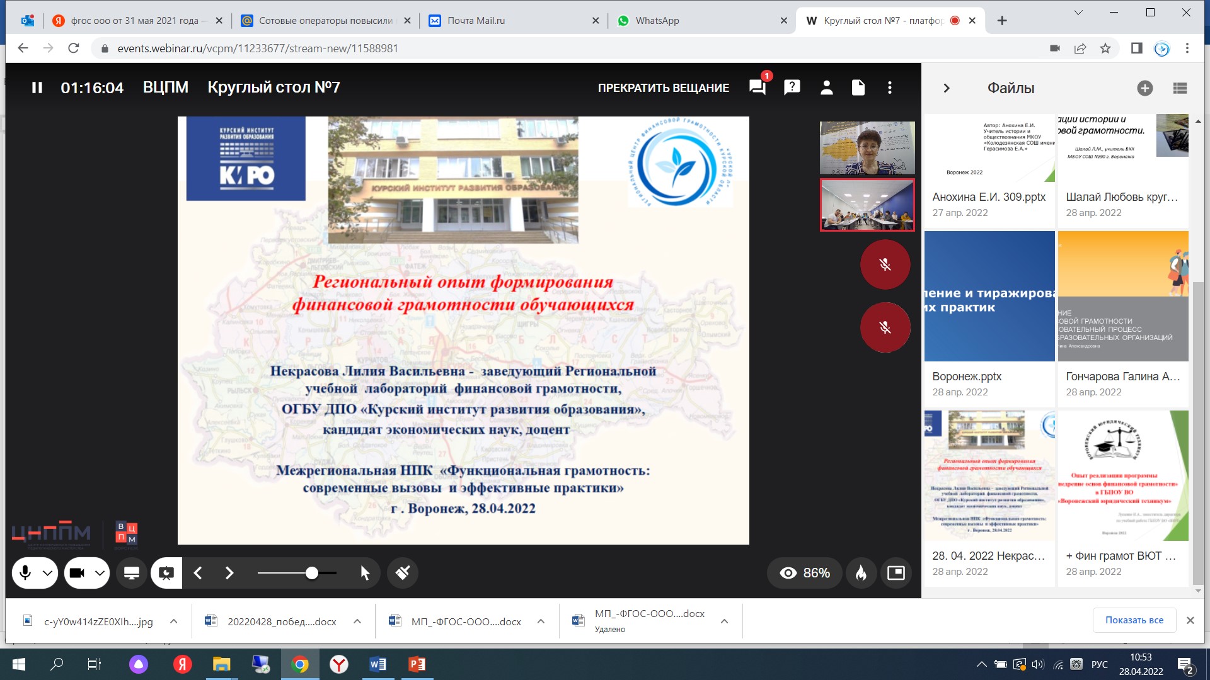1210x680 pixels.
Task: Expand microphone device options
Action: tap(47, 573)
